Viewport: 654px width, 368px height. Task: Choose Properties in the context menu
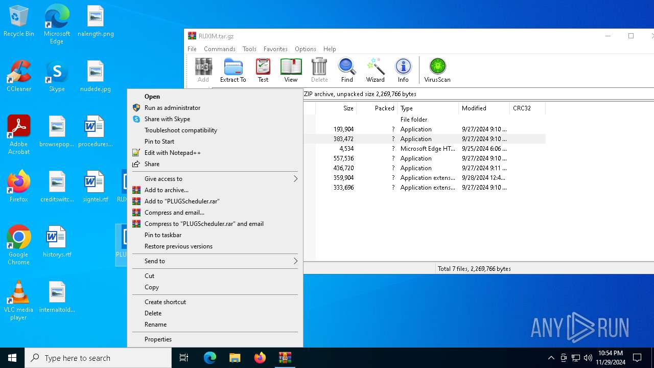(x=215, y=339)
